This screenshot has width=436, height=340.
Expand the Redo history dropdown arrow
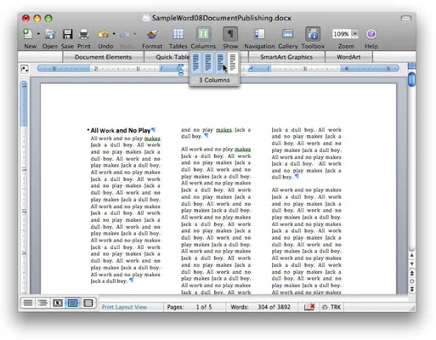tap(134, 34)
